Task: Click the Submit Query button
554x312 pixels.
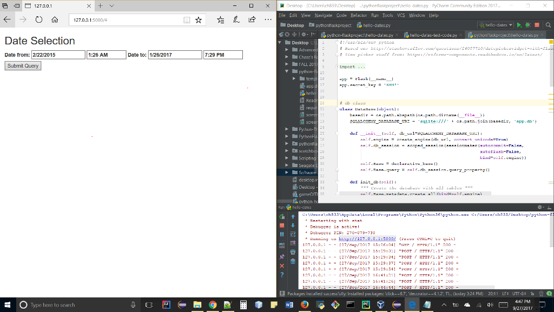Action: coord(22,65)
